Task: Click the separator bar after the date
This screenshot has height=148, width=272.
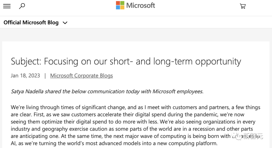Action: [x=45, y=76]
